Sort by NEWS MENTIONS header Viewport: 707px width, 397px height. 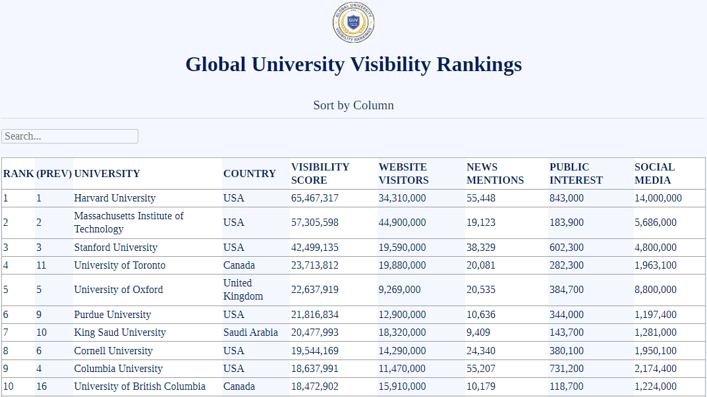point(495,174)
